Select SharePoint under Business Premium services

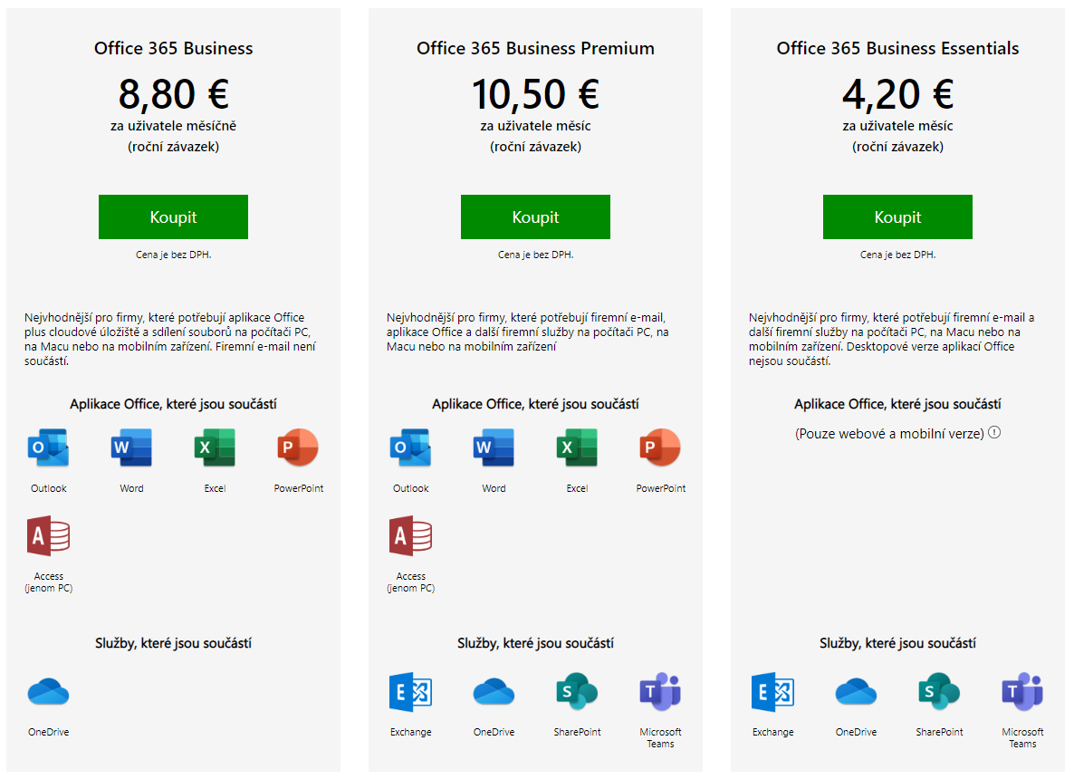pos(577,691)
